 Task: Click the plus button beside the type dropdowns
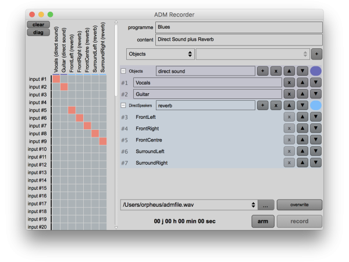(x=316, y=54)
